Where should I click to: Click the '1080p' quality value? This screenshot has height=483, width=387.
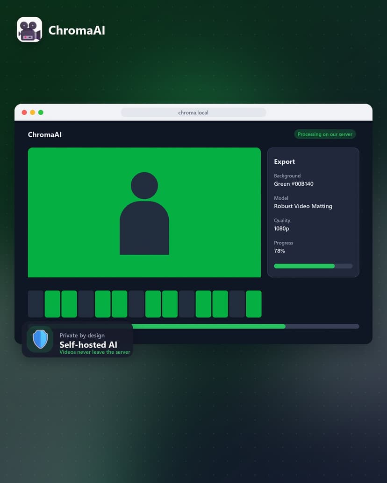pos(281,229)
